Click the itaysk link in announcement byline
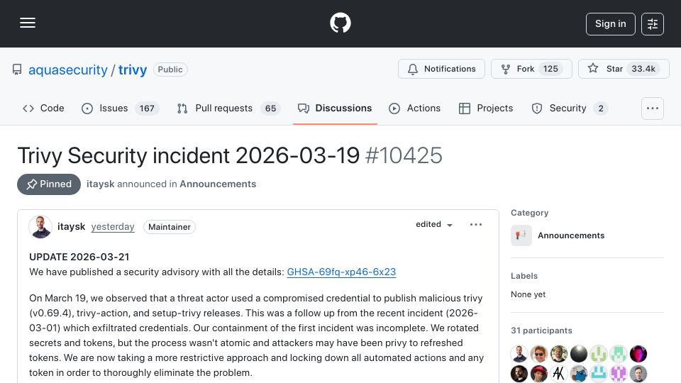Viewport: 681px width, 383px height. [x=100, y=184]
